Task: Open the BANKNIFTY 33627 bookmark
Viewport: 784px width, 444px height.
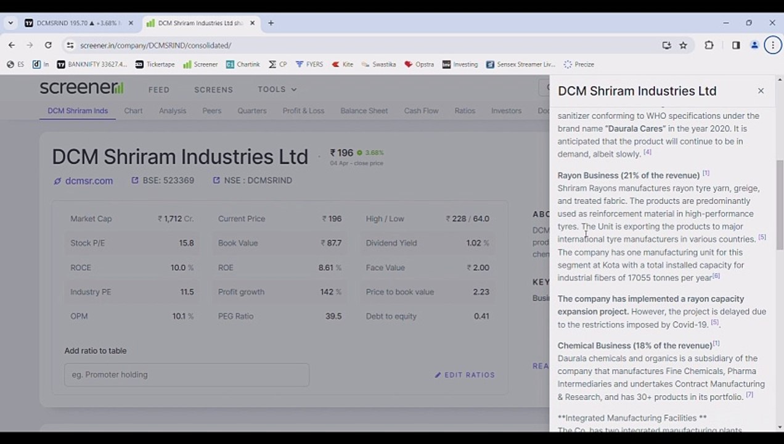Action: (92, 64)
